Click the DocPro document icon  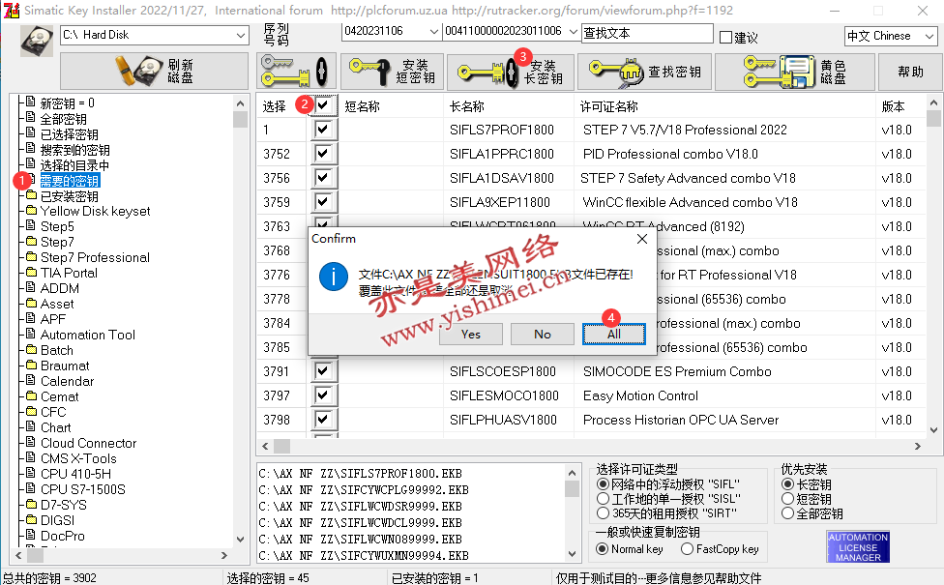[x=31, y=535]
